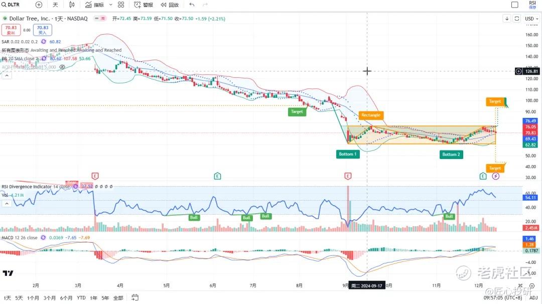This screenshot has width=542, height=304.
Task: Select the Bottom 1 pattern label
Action: tap(348, 154)
